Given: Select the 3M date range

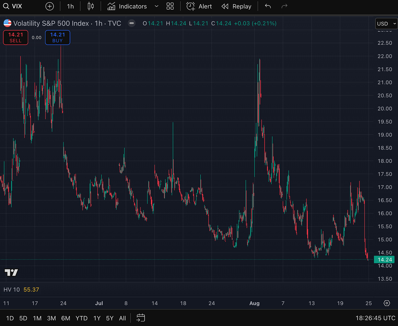Looking at the screenshot, I should [51, 318].
